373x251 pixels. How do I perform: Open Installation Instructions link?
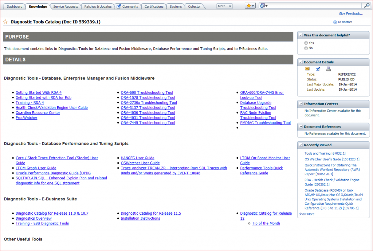tap(140, 218)
